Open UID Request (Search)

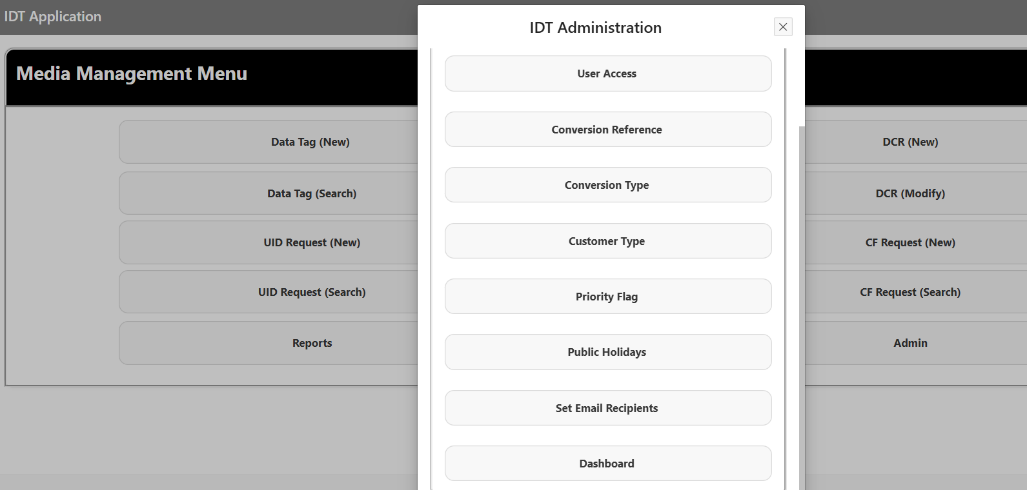point(311,292)
